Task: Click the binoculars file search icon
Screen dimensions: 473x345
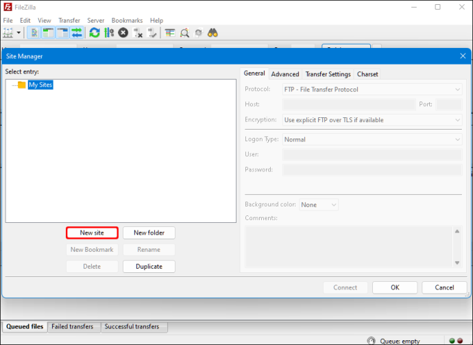Action: (x=213, y=33)
